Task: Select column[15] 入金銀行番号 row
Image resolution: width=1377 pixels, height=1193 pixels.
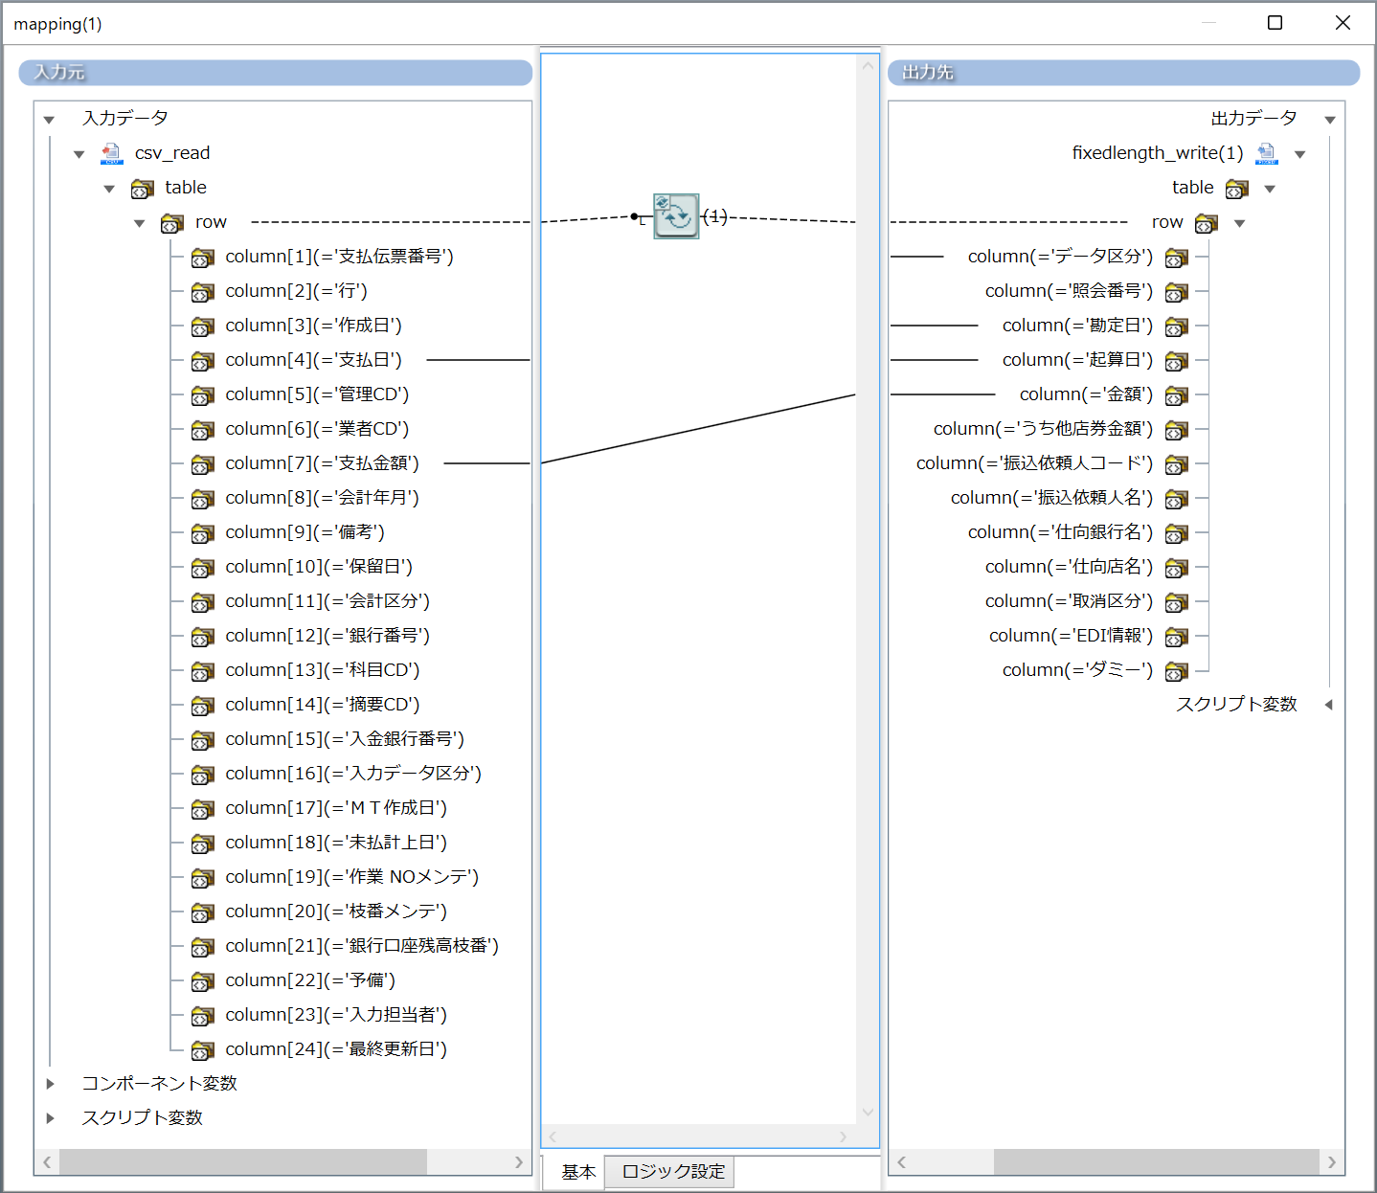Action: 345,739
